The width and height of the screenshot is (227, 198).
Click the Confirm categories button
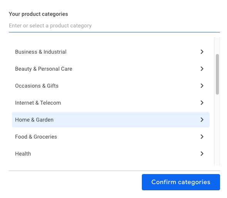pos(181,182)
